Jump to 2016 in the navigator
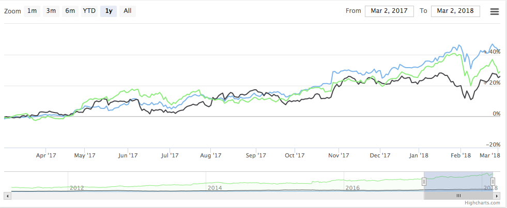The width and height of the screenshot is (507, 208). tap(353, 188)
